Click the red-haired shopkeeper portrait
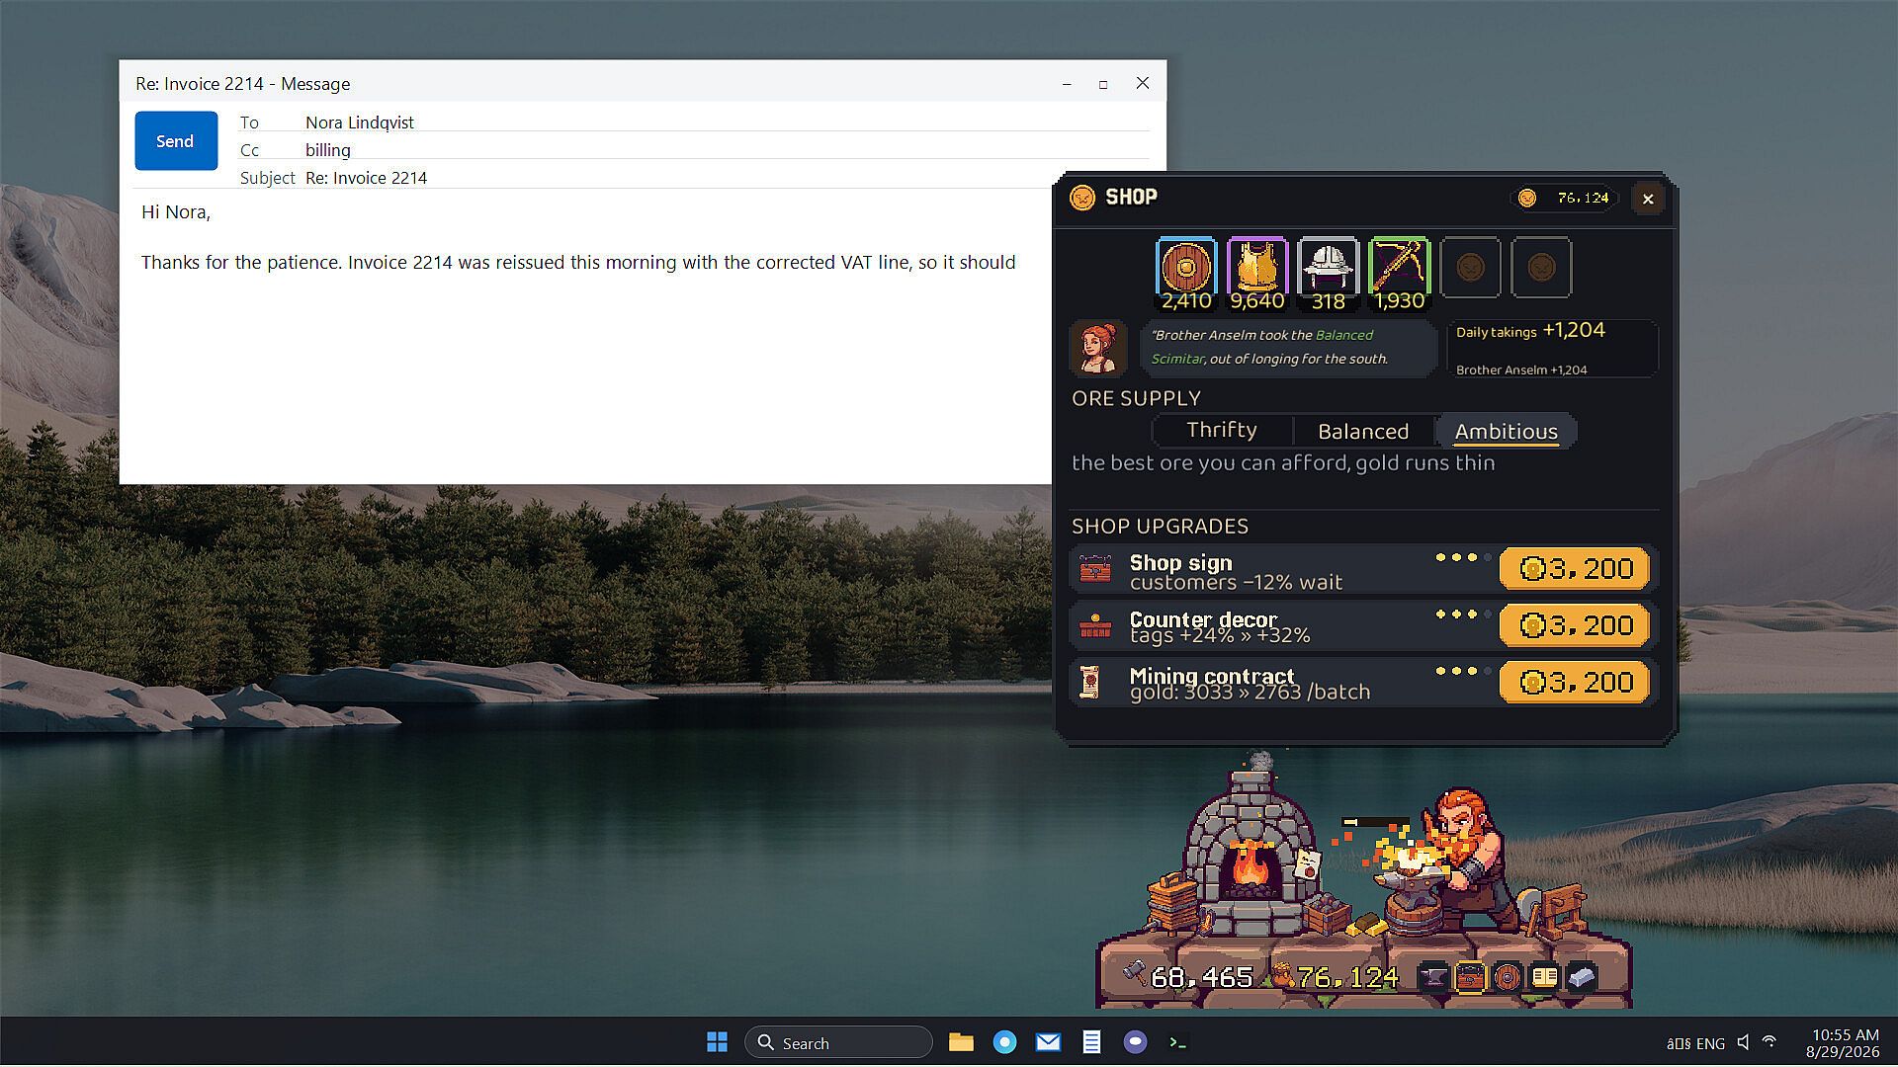The image size is (1898, 1067). point(1097,348)
